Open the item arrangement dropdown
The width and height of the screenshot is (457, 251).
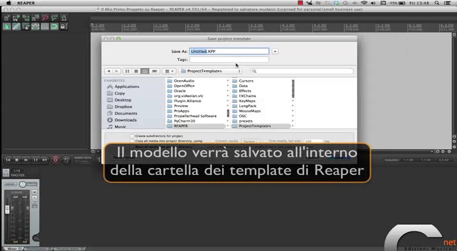tap(169, 71)
